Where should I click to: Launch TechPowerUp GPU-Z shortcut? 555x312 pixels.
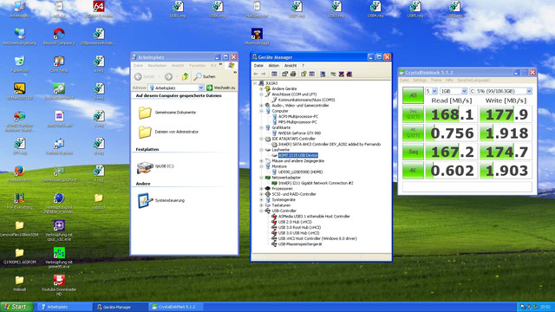point(59,173)
